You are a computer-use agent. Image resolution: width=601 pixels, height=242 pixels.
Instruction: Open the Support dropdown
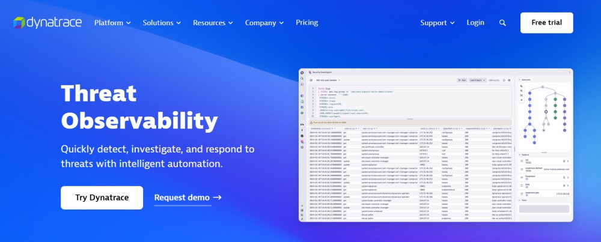[x=438, y=23]
